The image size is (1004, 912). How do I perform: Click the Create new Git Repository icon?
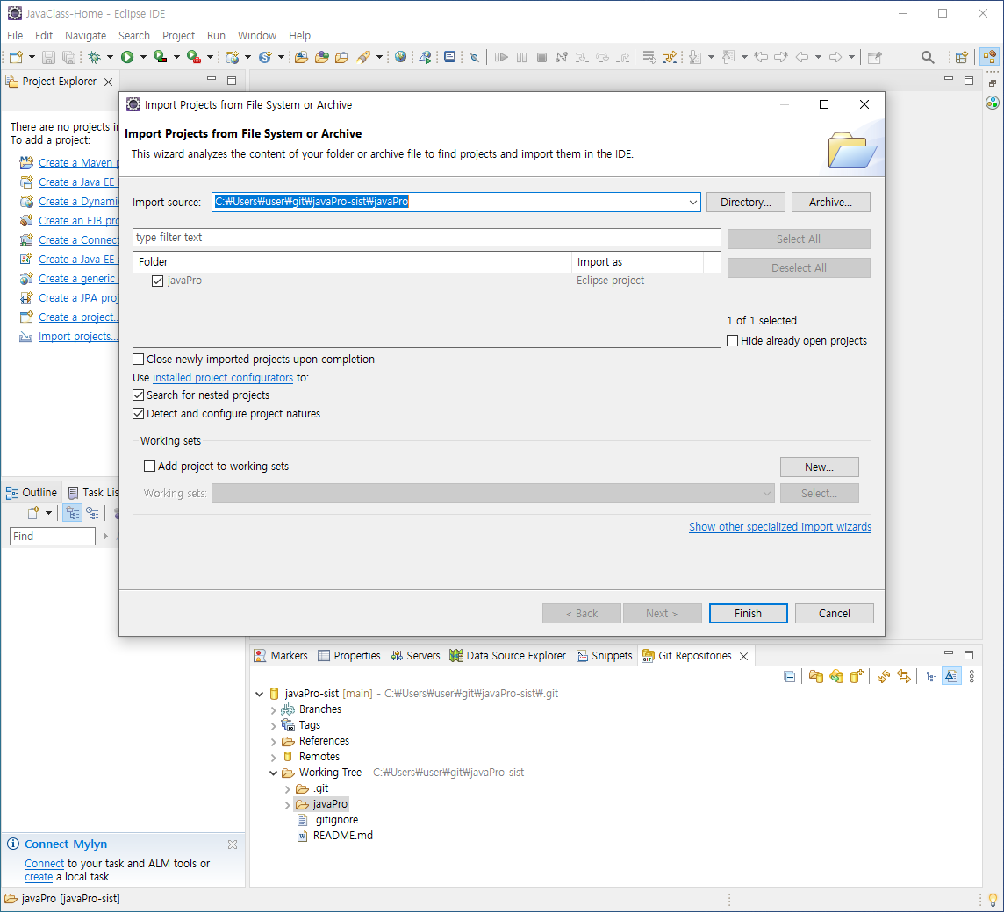coord(857,676)
